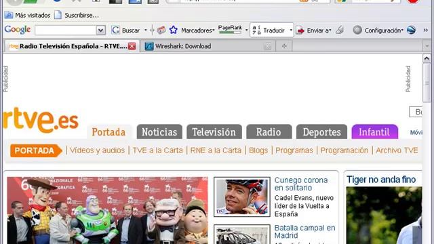Open the Blogs link
Viewport: 434px width, 244px height.
tap(258, 150)
